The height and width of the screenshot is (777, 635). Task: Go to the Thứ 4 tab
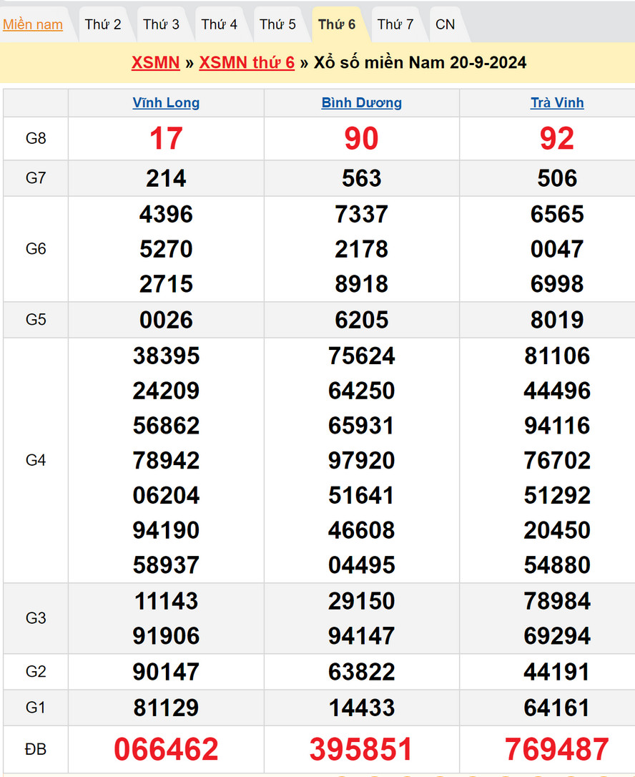tap(219, 24)
